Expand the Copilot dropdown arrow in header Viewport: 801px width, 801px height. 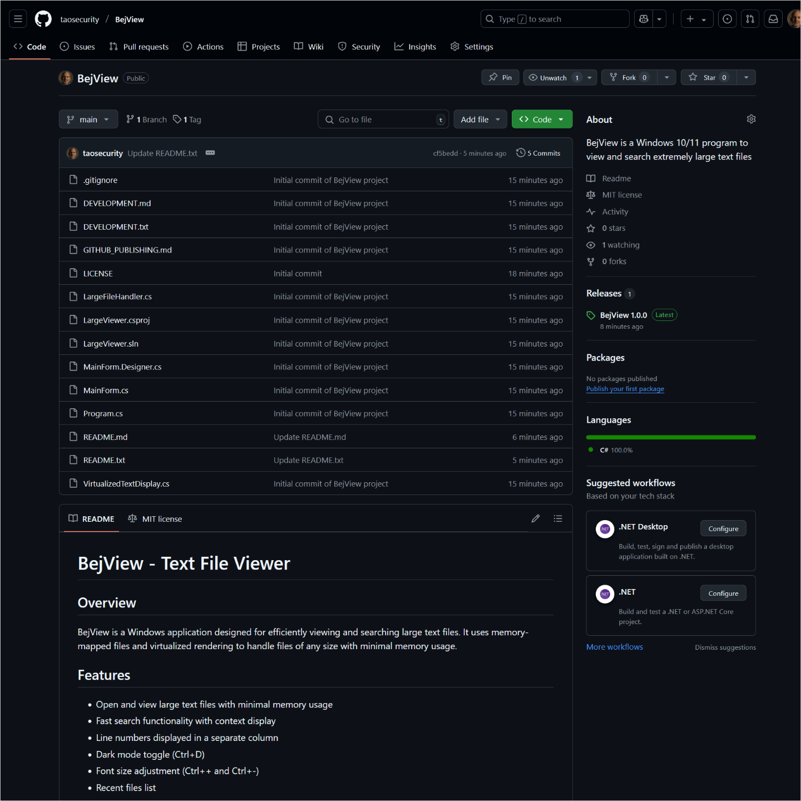tap(659, 19)
